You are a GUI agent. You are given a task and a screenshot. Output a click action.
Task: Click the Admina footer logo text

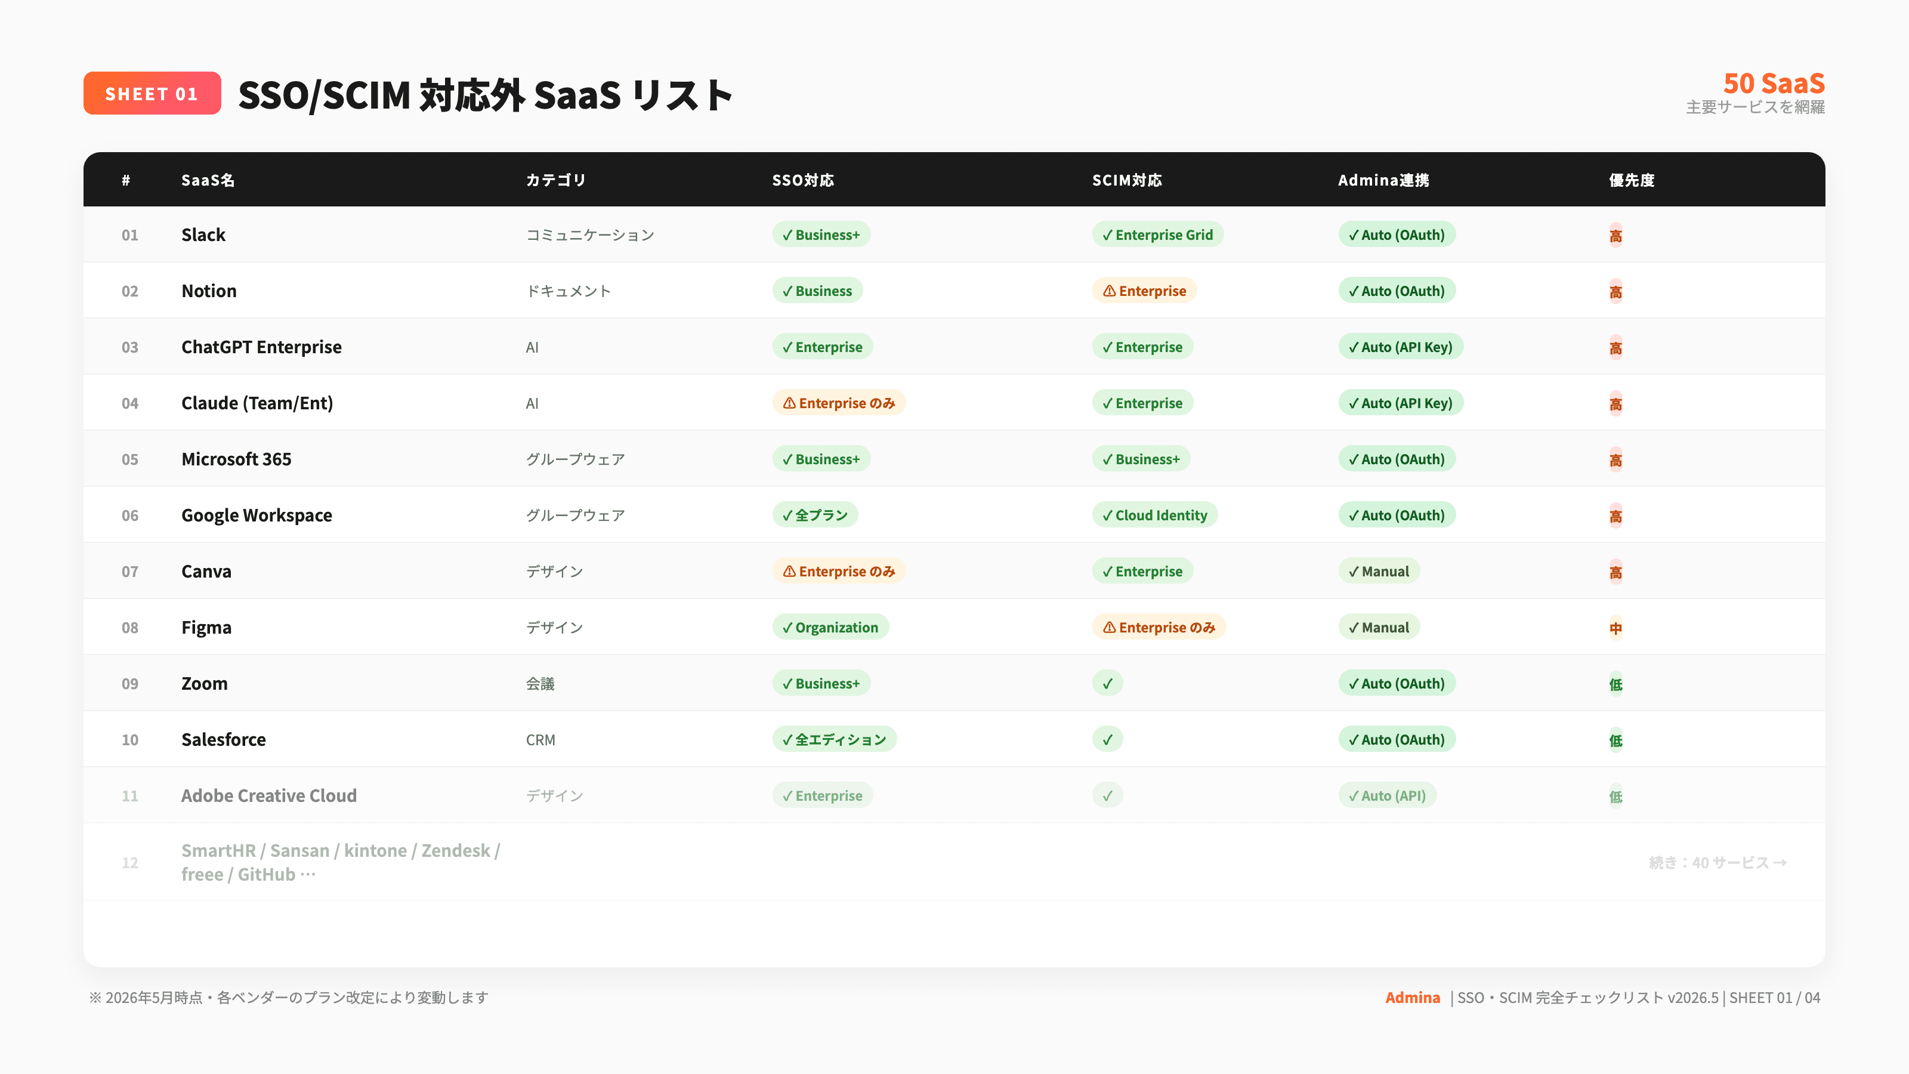click(x=1413, y=998)
